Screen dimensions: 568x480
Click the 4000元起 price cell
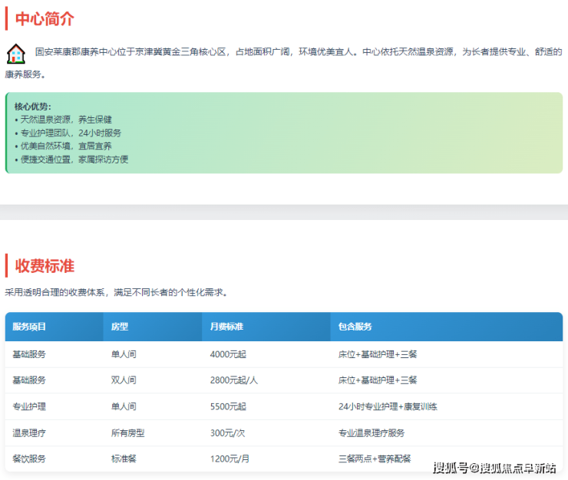[228, 354]
